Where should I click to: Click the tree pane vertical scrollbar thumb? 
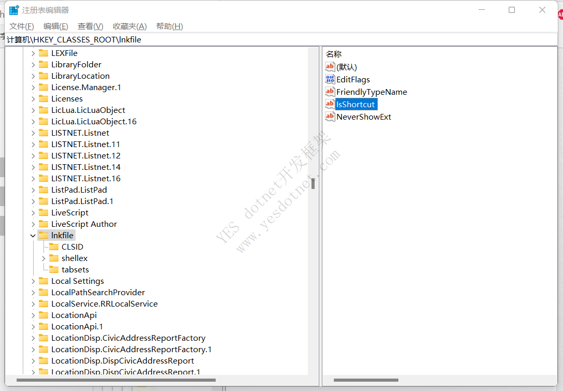[x=313, y=184]
